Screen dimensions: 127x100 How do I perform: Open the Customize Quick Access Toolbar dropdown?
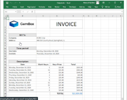(x=20, y=3)
